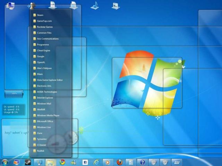Open the Windows Live folder
Image resolution: width=222 pixels, height=166 pixels.
coord(42,127)
